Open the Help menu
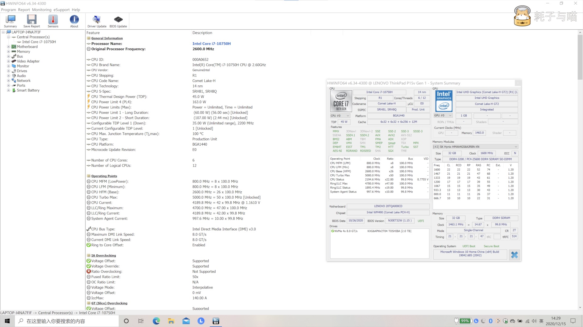This screenshot has height=327, width=583. (x=76, y=10)
